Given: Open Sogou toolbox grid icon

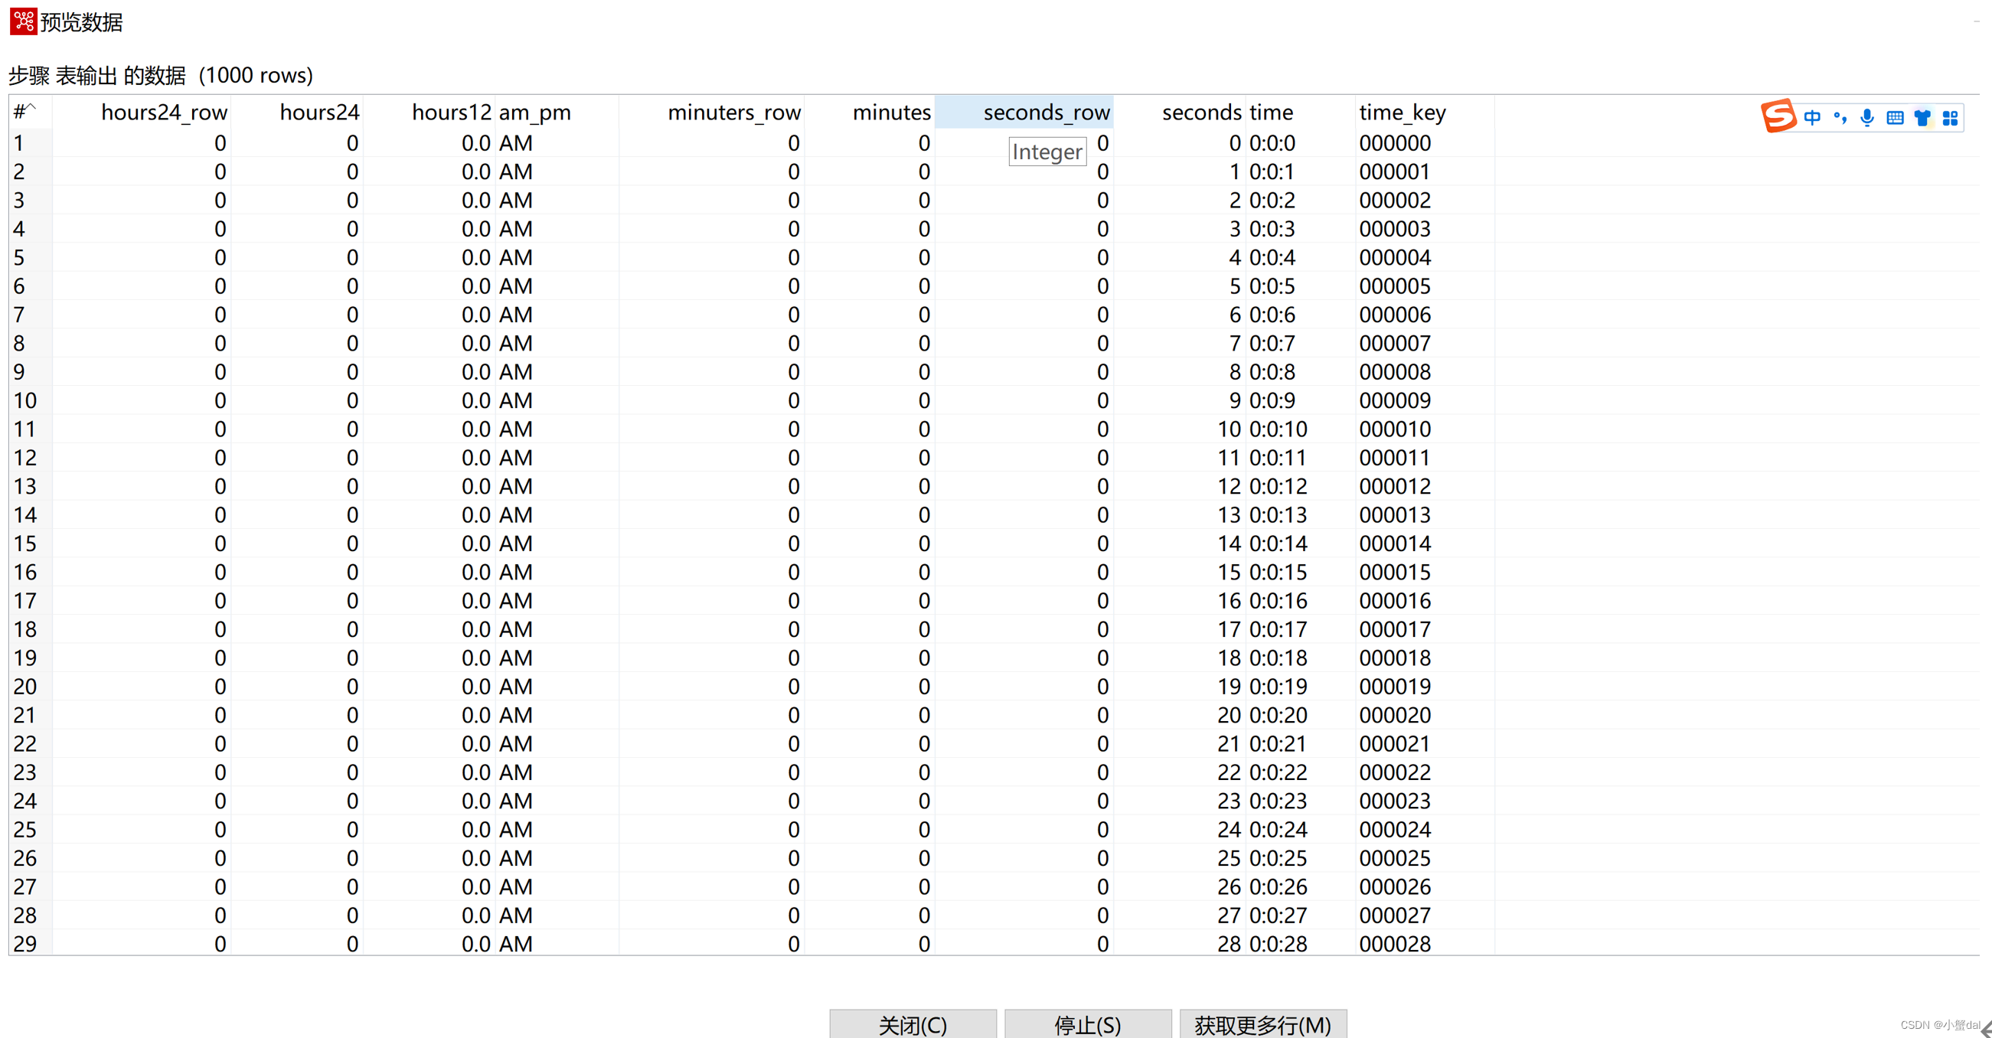Looking at the screenshot, I should tap(1950, 118).
